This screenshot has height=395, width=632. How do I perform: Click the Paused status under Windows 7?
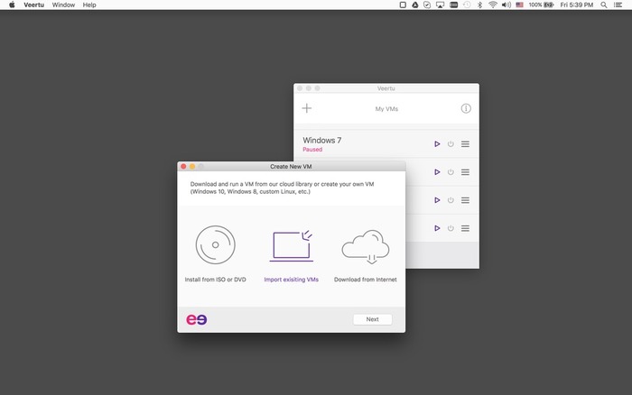[312, 150]
